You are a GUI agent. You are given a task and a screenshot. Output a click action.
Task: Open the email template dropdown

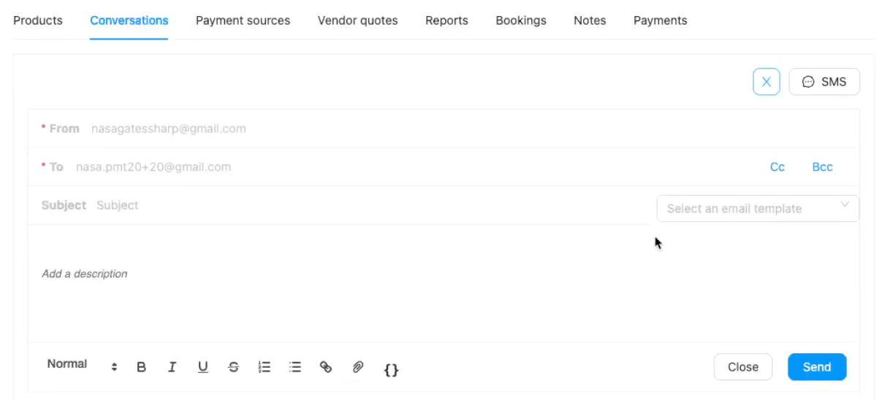(757, 209)
